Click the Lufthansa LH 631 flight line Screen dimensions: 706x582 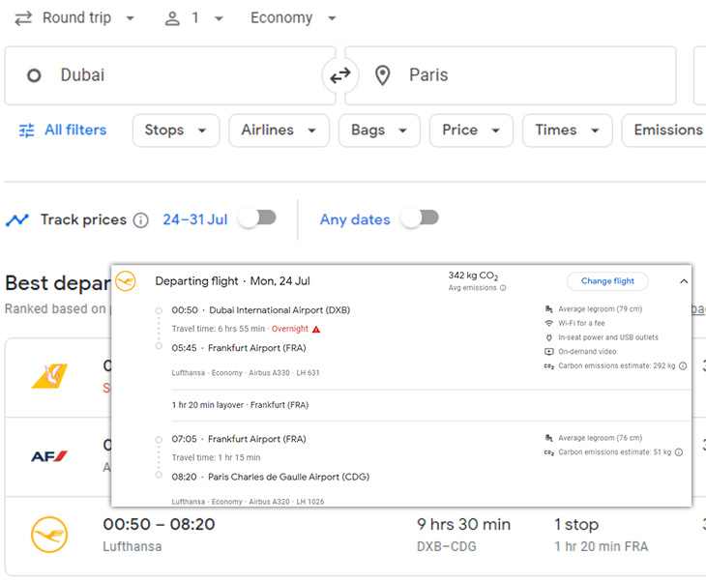click(x=246, y=373)
